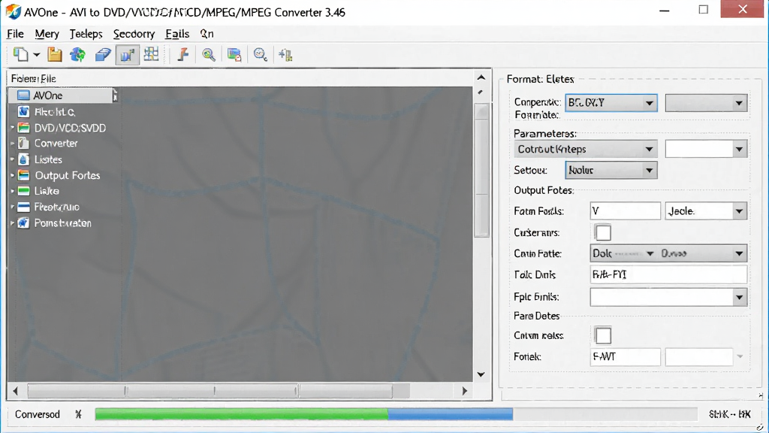Click the green magnifier toolbar icon
Viewport: 769px width, 433px height.
point(209,54)
